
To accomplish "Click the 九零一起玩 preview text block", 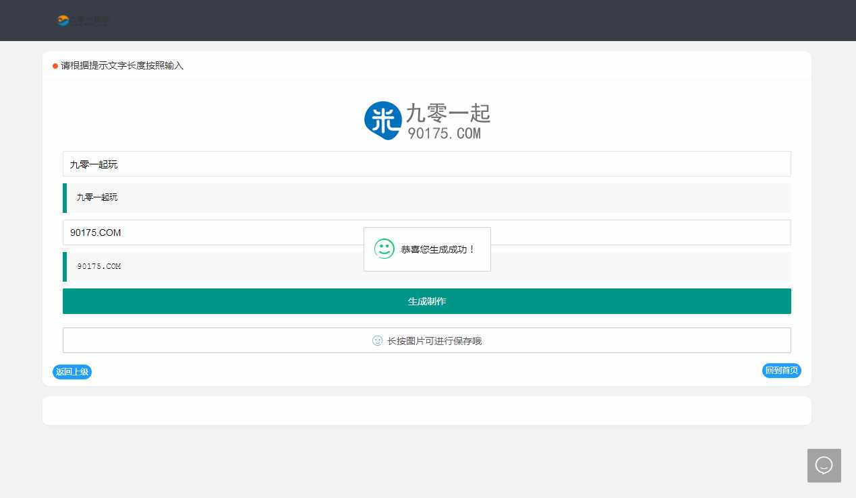I will pyautogui.click(x=426, y=198).
